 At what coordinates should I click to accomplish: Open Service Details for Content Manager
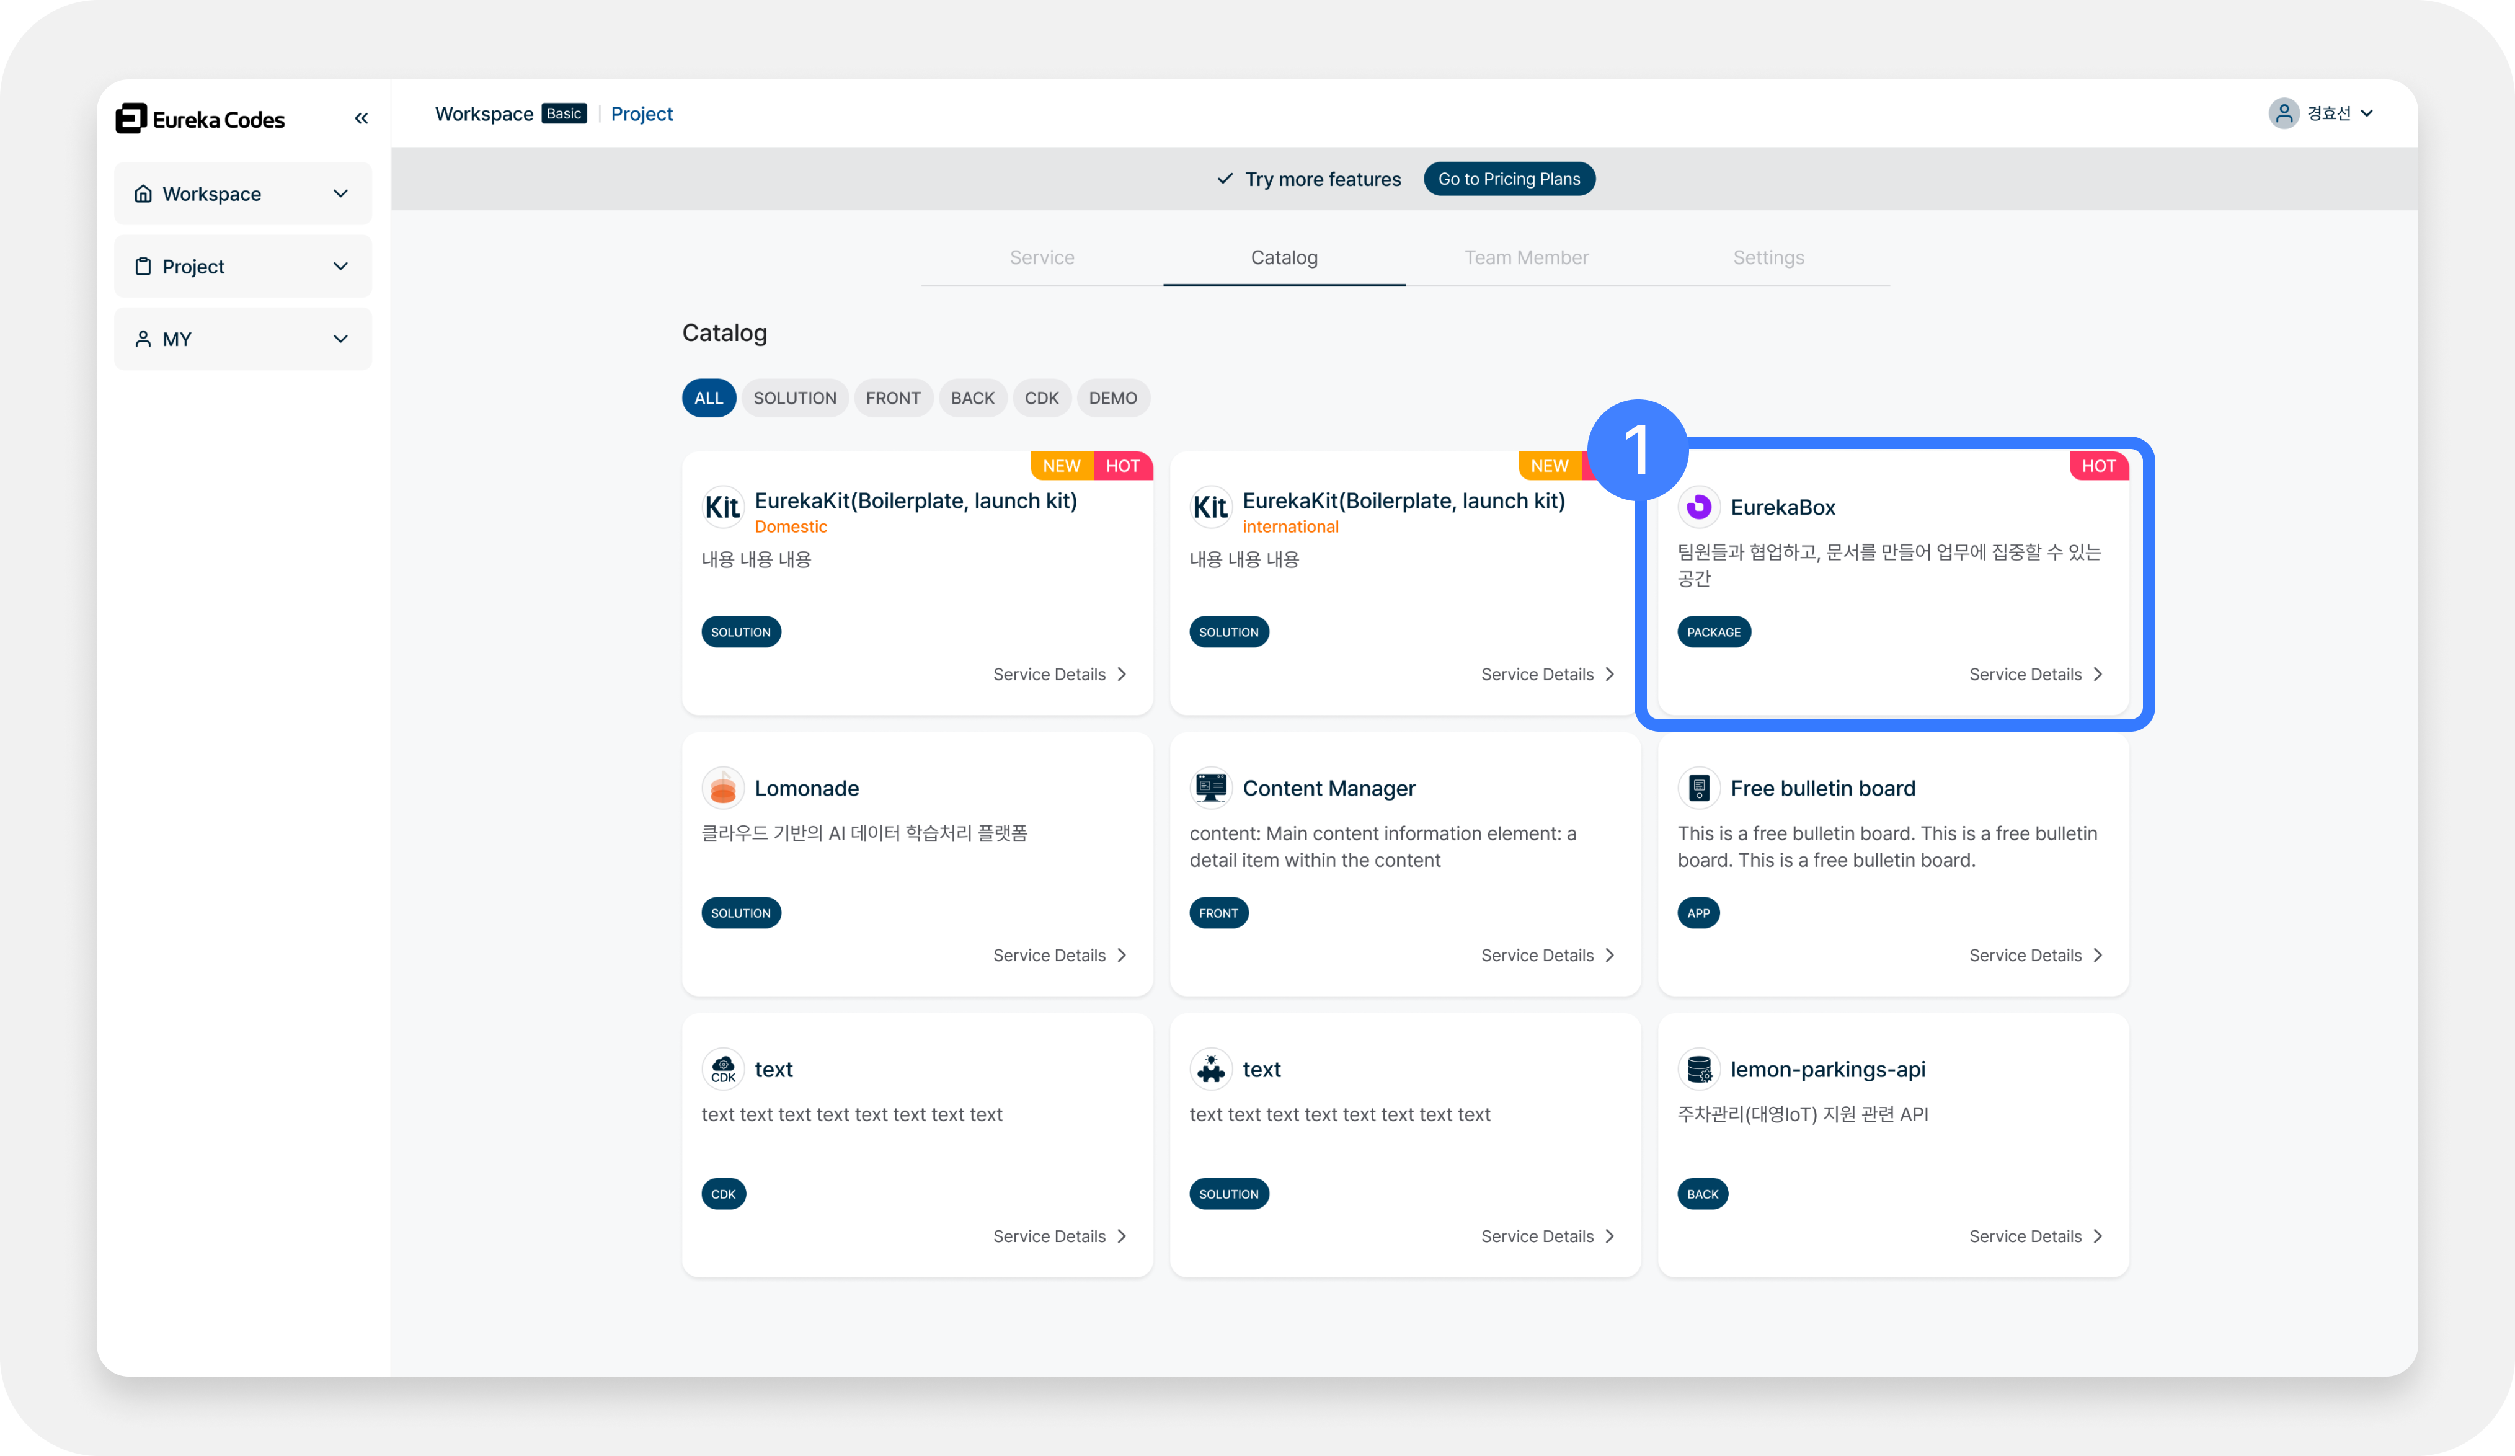[x=1548, y=955]
